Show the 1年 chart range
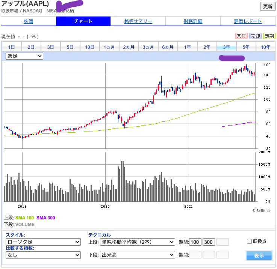 [x=188, y=47]
